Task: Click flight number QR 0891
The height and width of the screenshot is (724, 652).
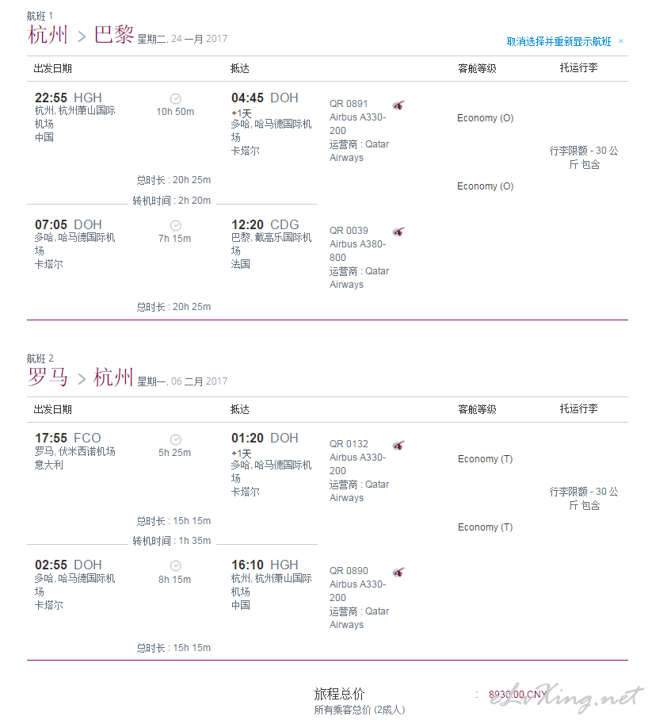Action: tap(349, 103)
